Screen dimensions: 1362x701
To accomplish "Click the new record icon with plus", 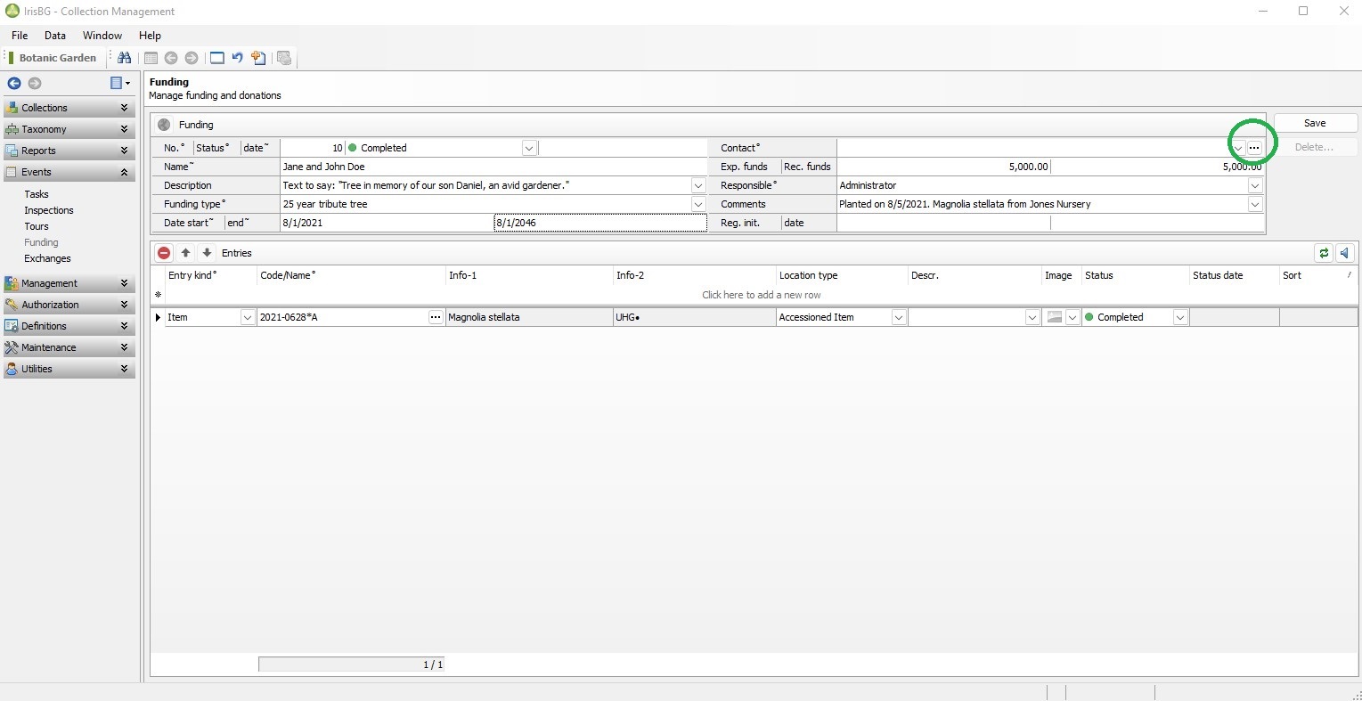I will coord(258,58).
